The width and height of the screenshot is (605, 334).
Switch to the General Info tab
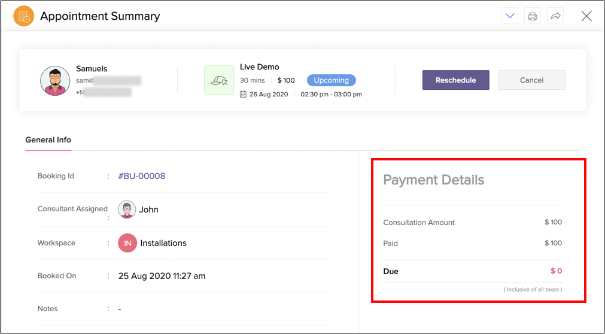[48, 140]
